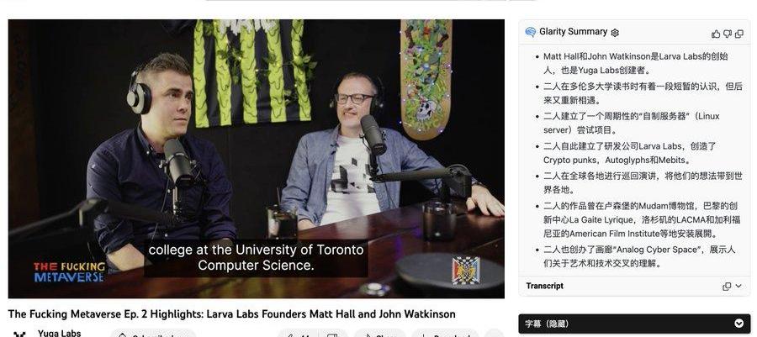Open Glarity Summary settings gear
757x337 pixels.
[615, 33]
